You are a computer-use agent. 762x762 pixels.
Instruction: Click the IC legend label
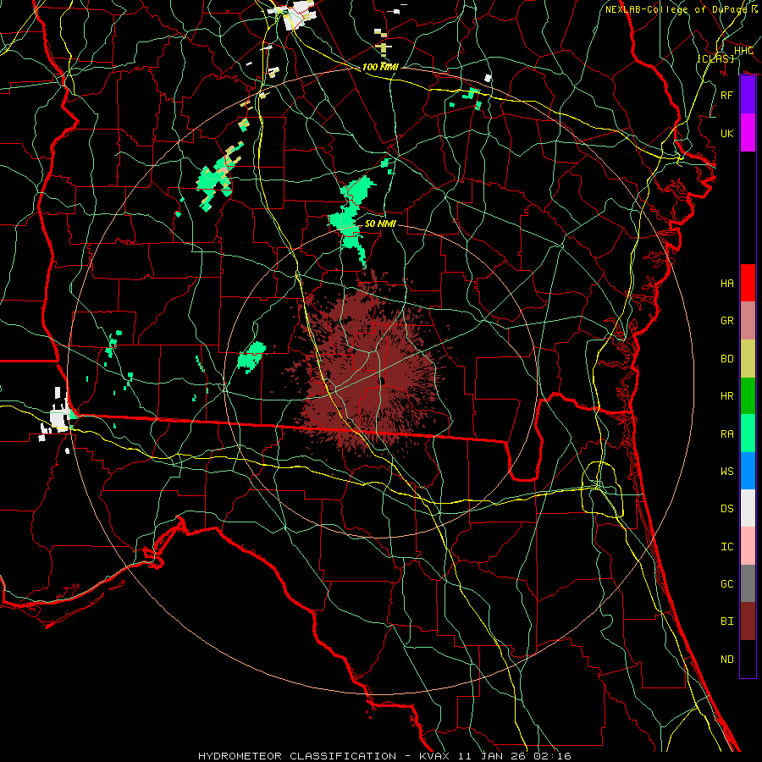(x=727, y=547)
